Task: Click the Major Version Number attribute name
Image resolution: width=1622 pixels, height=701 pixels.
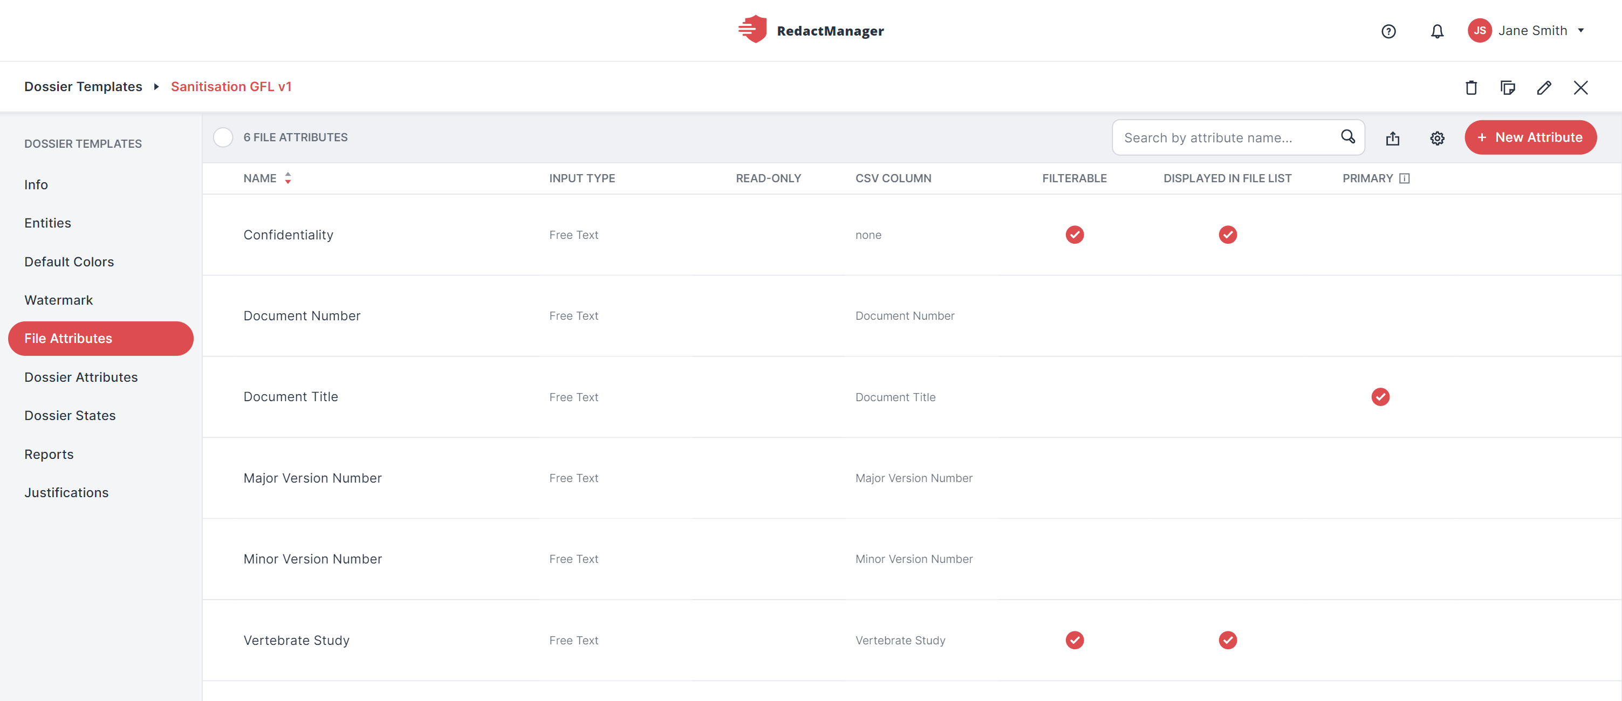Action: point(312,478)
